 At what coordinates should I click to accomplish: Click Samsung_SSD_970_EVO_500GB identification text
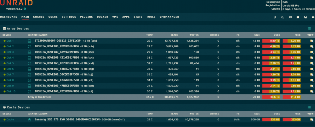[66, 119]
